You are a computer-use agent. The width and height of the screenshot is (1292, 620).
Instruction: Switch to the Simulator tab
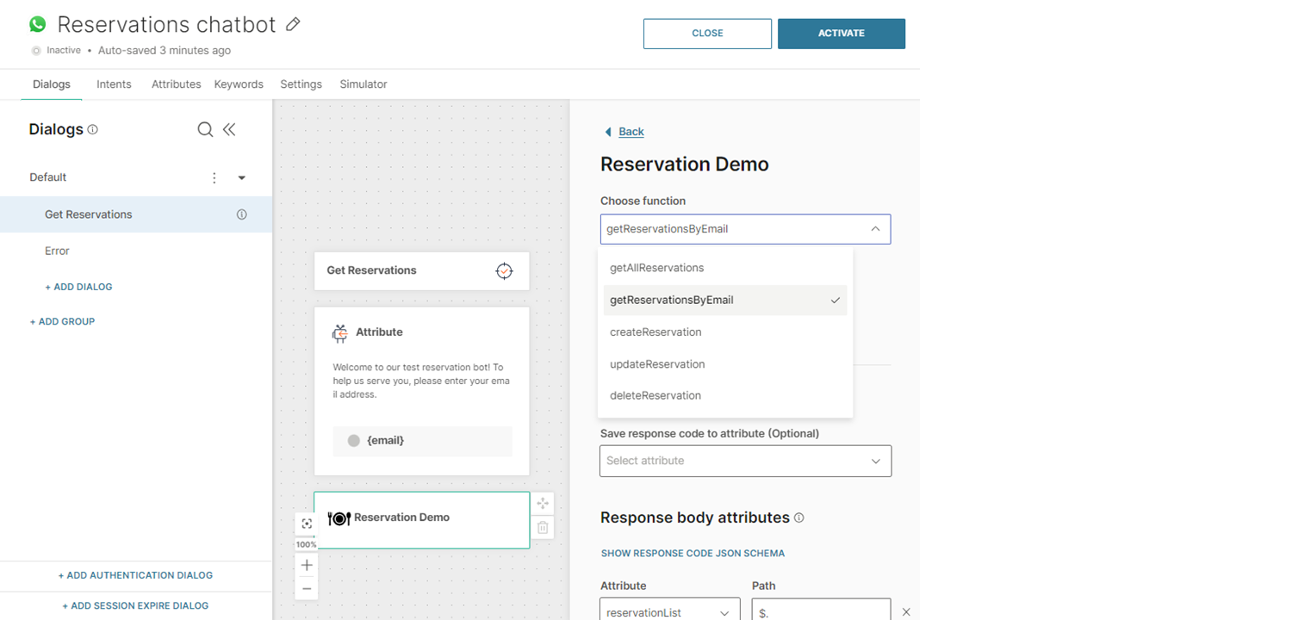pos(363,84)
